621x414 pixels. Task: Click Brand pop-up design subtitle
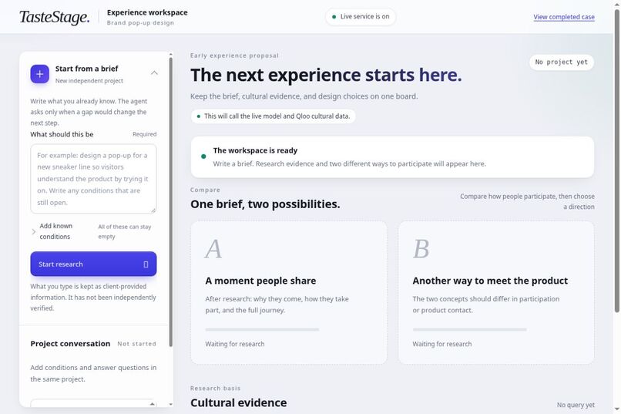coord(140,22)
